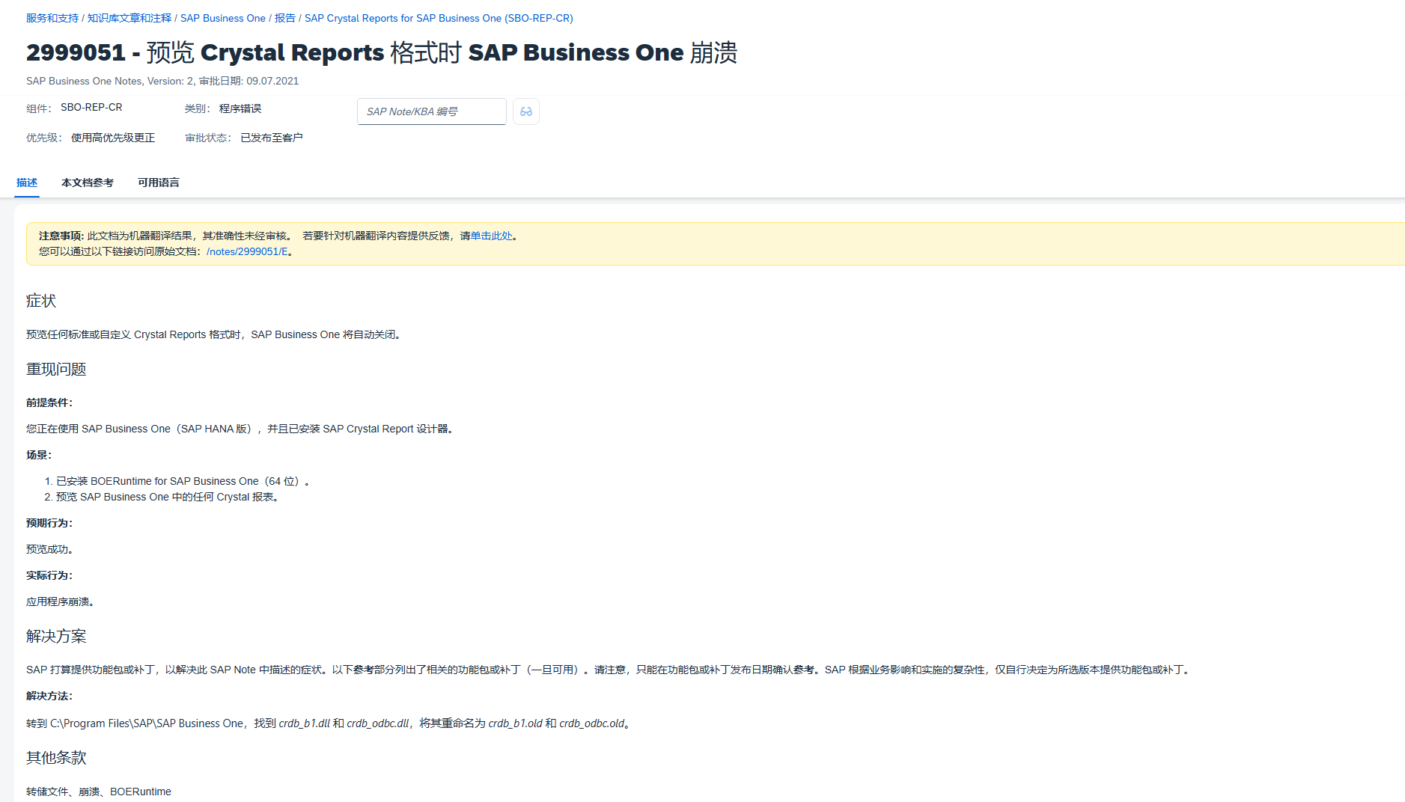Click the 实际行为 label
The width and height of the screenshot is (1405, 802).
pyautogui.click(x=49, y=575)
